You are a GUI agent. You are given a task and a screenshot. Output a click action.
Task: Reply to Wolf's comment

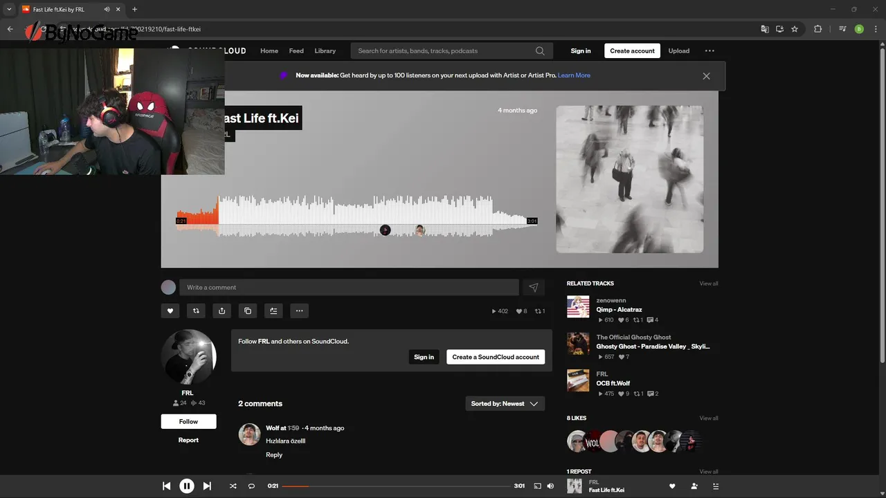tap(274, 454)
